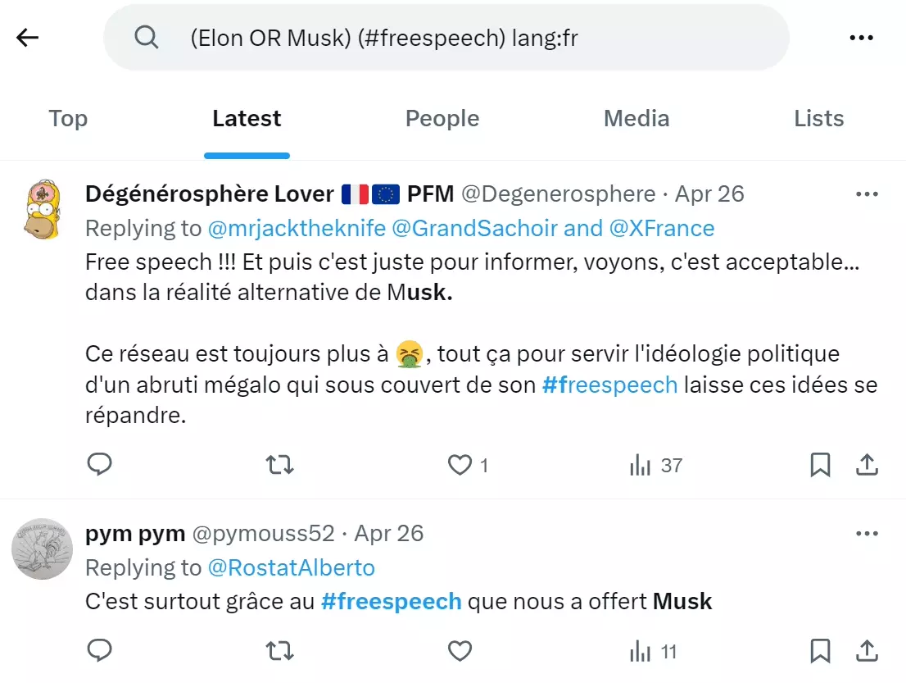Retweet the tweet by pym pym
Image resolution: width=906 pixels, height=683 pixels.
[x=280, y=650]
